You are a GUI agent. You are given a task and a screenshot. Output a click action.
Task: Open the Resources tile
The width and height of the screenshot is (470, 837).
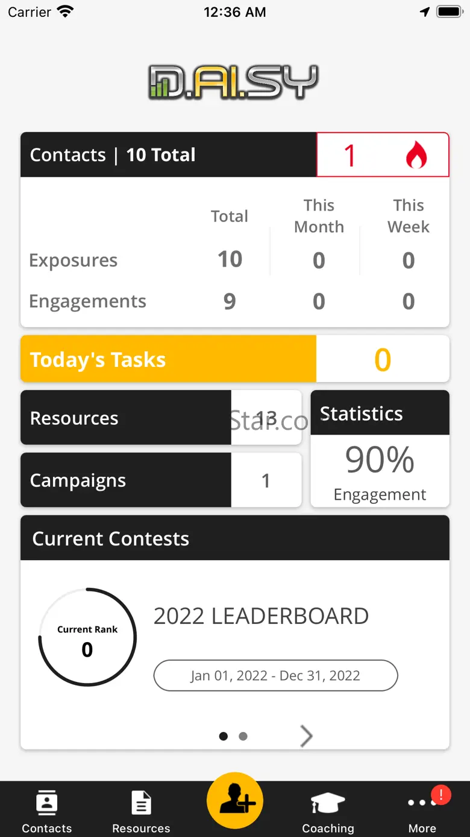[127, 418]
